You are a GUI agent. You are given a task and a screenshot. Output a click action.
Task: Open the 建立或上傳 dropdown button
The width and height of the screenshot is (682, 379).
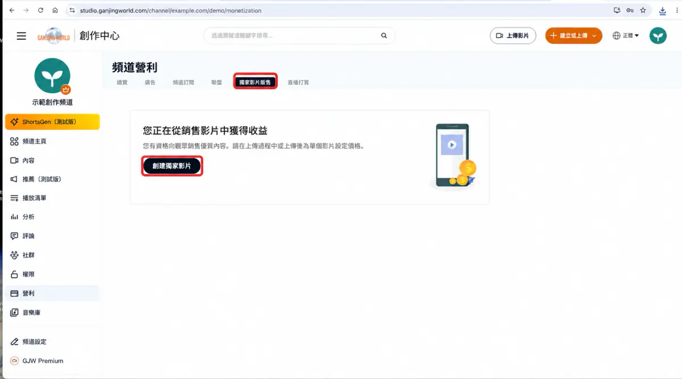tap(573, 36)
